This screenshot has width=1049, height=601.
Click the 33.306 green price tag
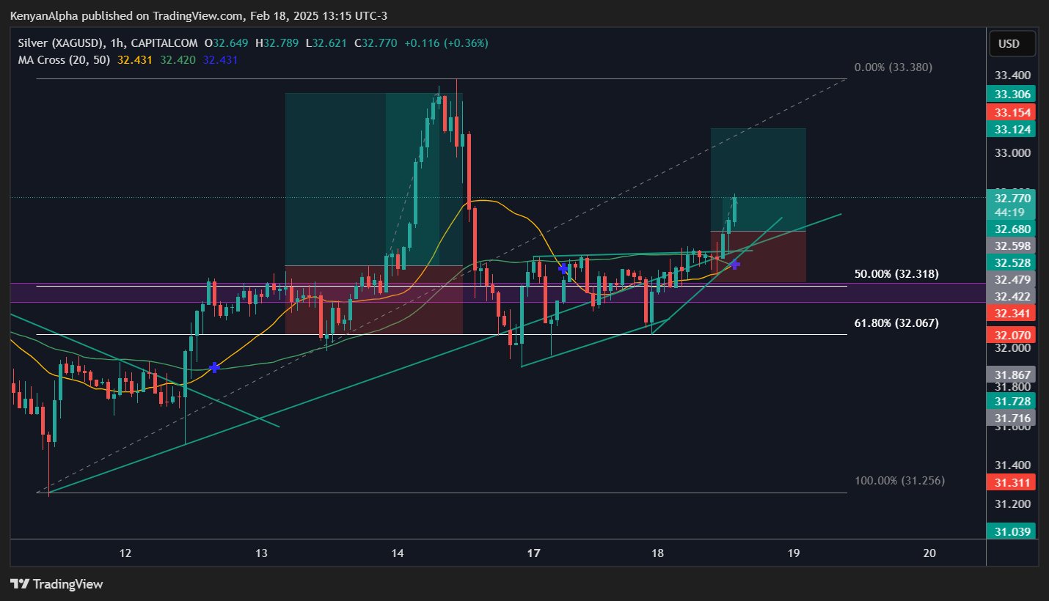[x=1012, y=94]
